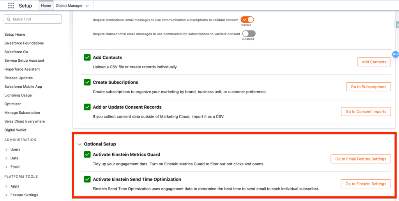Click the blue circular badge at right edge
Image resolution: width=399 pixels, height=201 pixels.
(395, 54)
